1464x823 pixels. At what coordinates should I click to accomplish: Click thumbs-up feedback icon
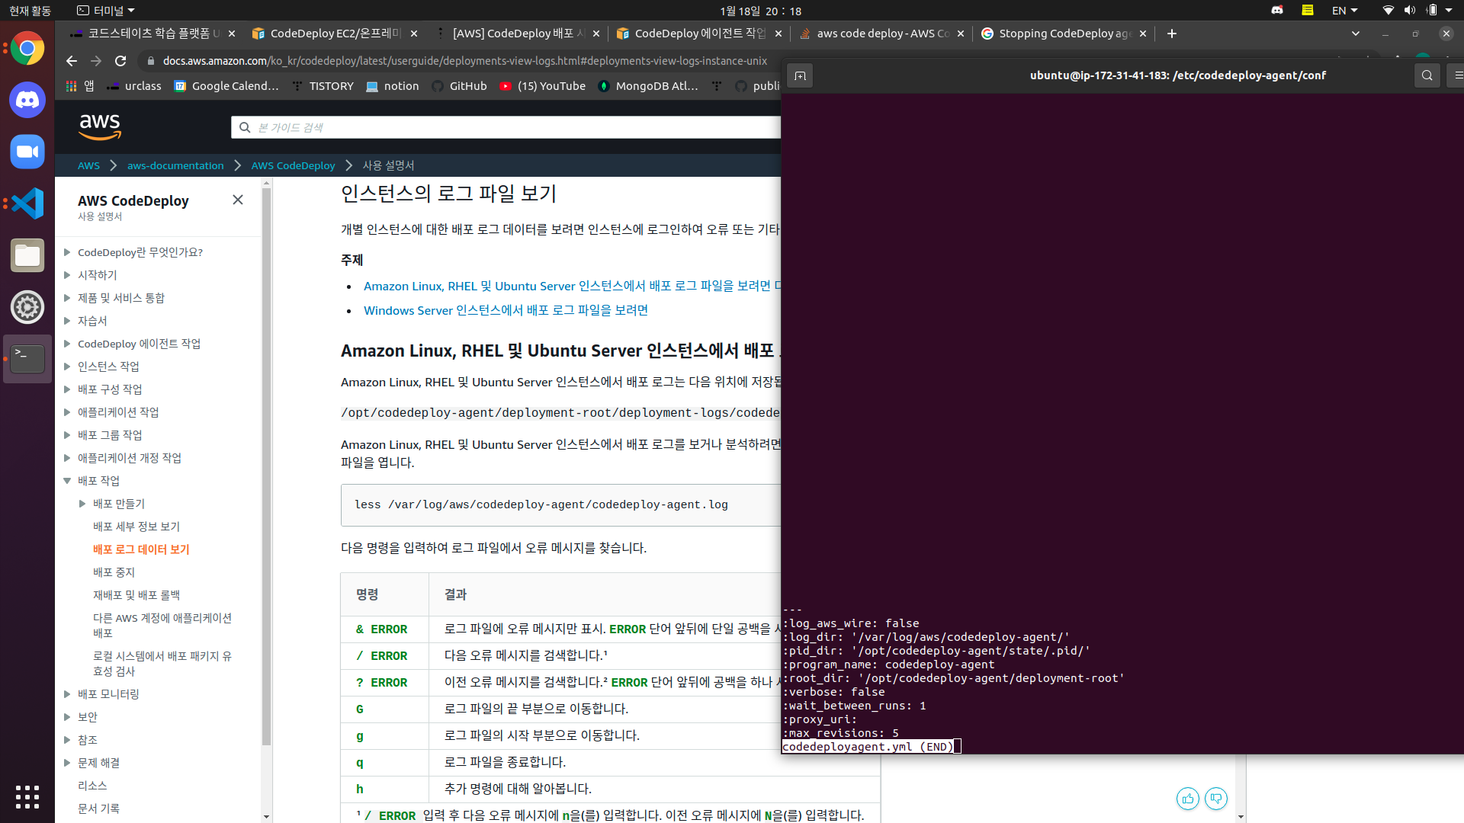click(x=1188, y=799)
